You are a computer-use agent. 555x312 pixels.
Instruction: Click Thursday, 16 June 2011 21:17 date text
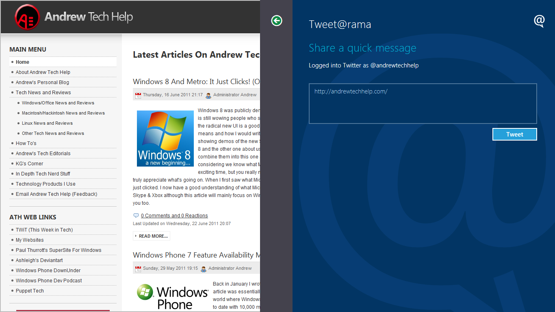[x=173, y=95]
